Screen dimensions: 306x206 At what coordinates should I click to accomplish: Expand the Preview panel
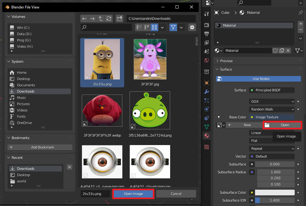coord(217,61)
